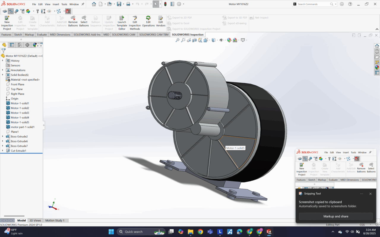380x237 pixels.
Task: Select Front Plane in tree
Action: tap(18, 84)
